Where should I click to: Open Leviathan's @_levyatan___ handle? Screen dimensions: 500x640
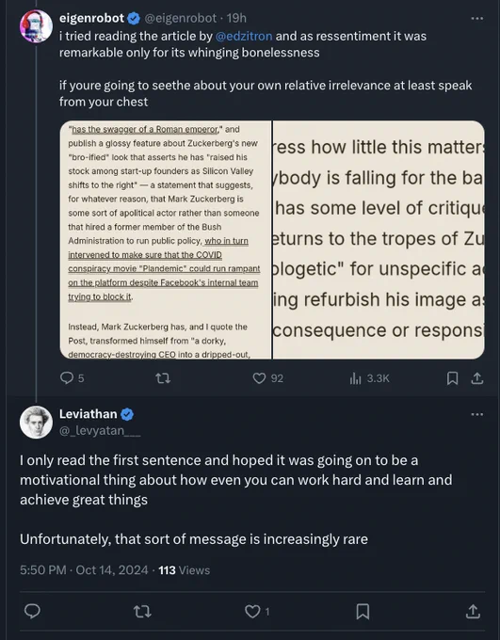point(100,431)
